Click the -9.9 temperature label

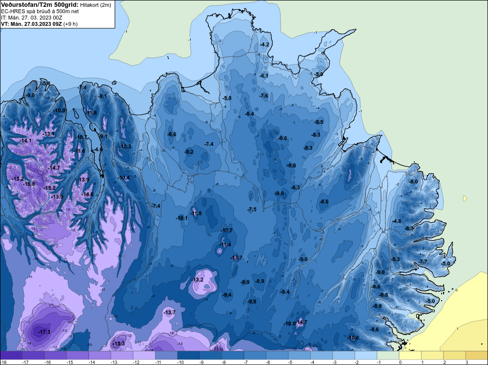(x=245, y=282)
